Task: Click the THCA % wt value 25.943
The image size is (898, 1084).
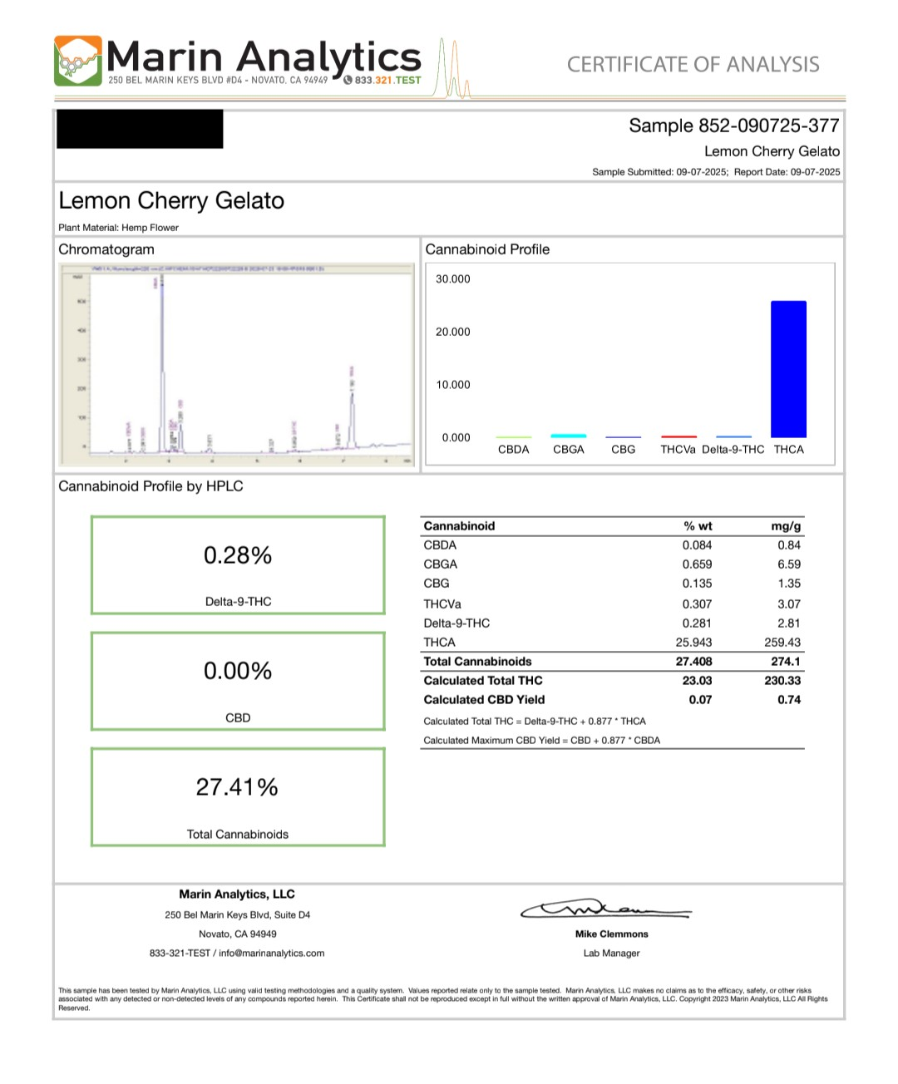Action: tap(693, 643)
